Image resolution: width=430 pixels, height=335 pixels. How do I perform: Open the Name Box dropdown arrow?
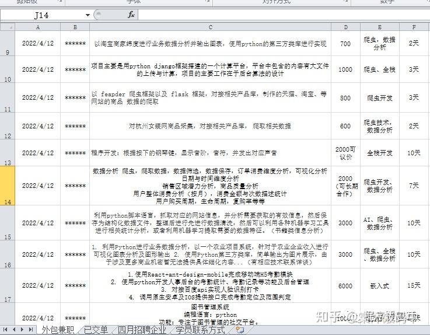(x=88, y=15)
